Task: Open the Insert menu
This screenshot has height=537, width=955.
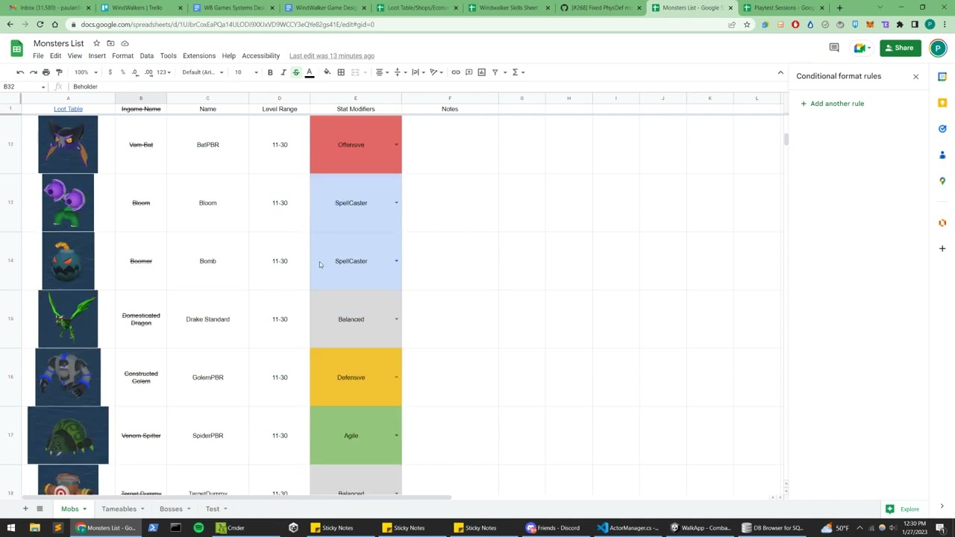Action: pos(97,56)
